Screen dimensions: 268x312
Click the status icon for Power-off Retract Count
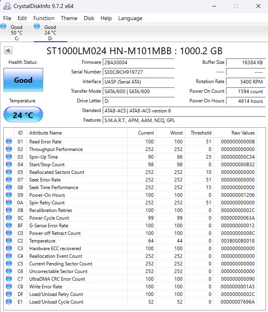coord(9,233)
